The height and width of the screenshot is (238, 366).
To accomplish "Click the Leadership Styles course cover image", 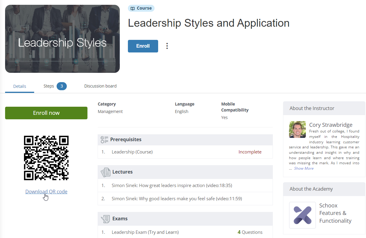I will coord(62,38).
